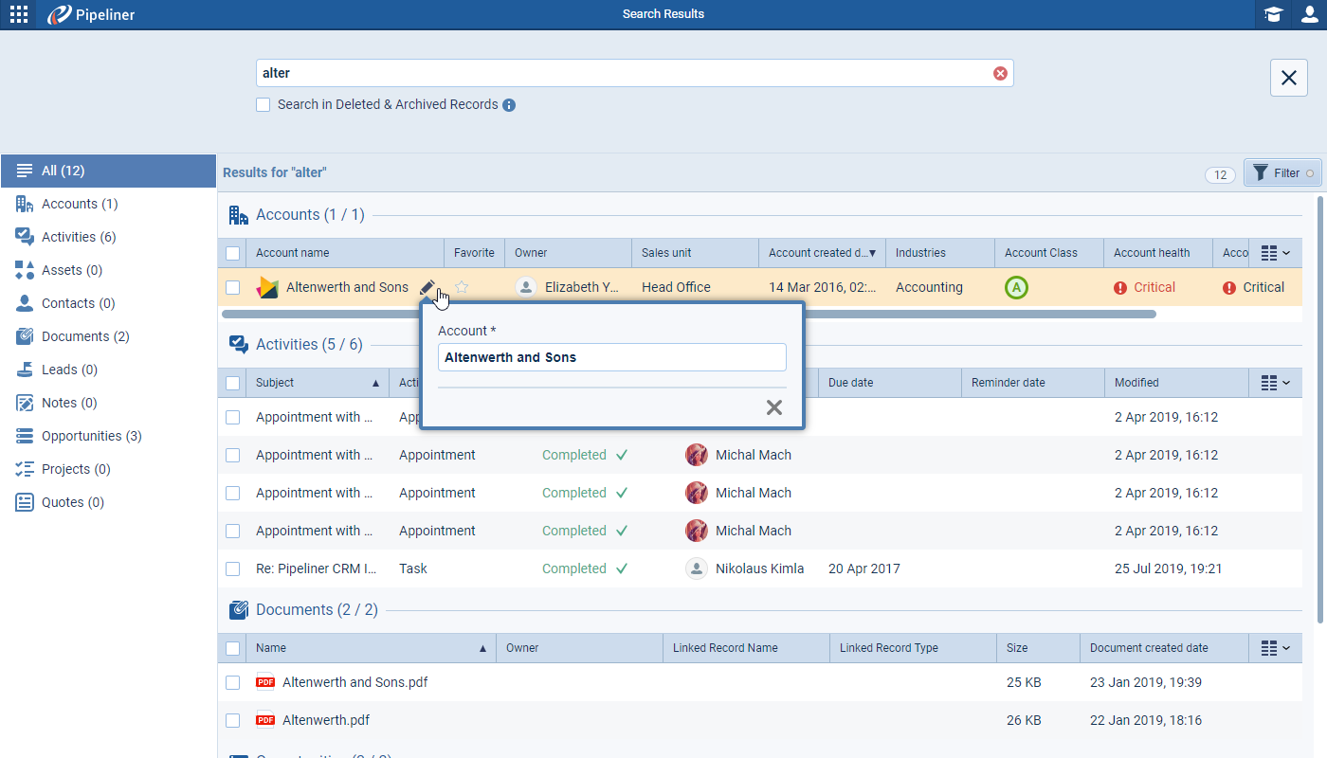Open the Documents column chooser dropdown
This screenshot has height=758, width=1327.
[1275, 648]
